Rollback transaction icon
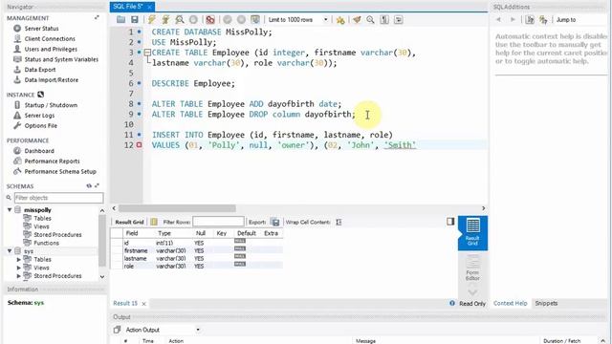Image resolution: width=612 pixels, height=344 pixels. click(x=242, y=19)
